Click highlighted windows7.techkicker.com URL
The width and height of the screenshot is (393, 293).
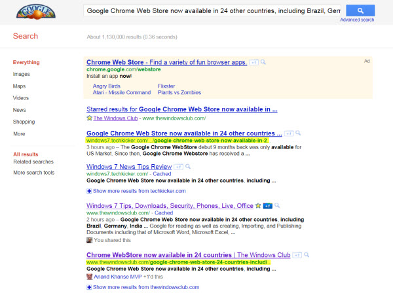(x=178, y=141)
